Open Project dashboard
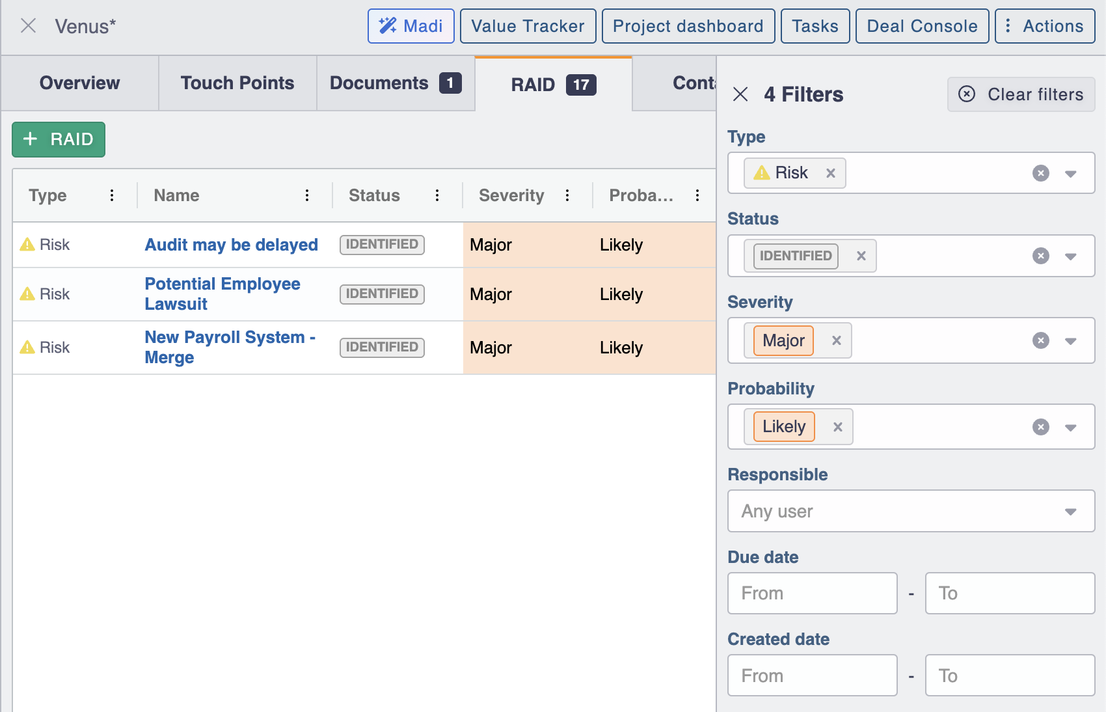 point(688,26)
